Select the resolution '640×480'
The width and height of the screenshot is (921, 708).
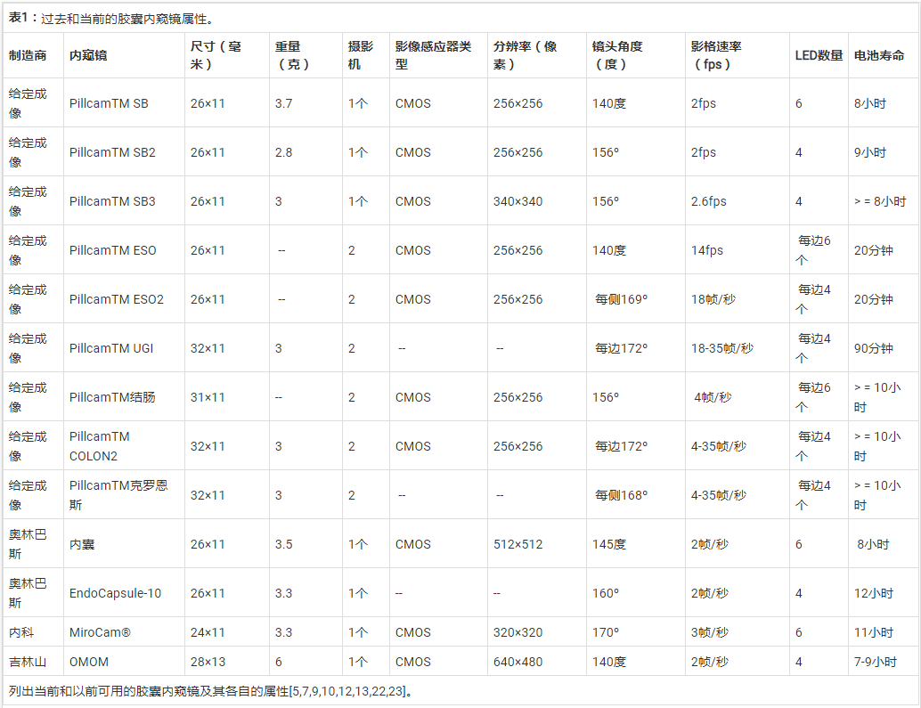518,662
